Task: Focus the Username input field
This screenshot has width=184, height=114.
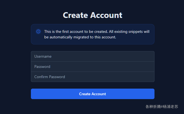Action: pyautogui.click(x=93, y=56)
